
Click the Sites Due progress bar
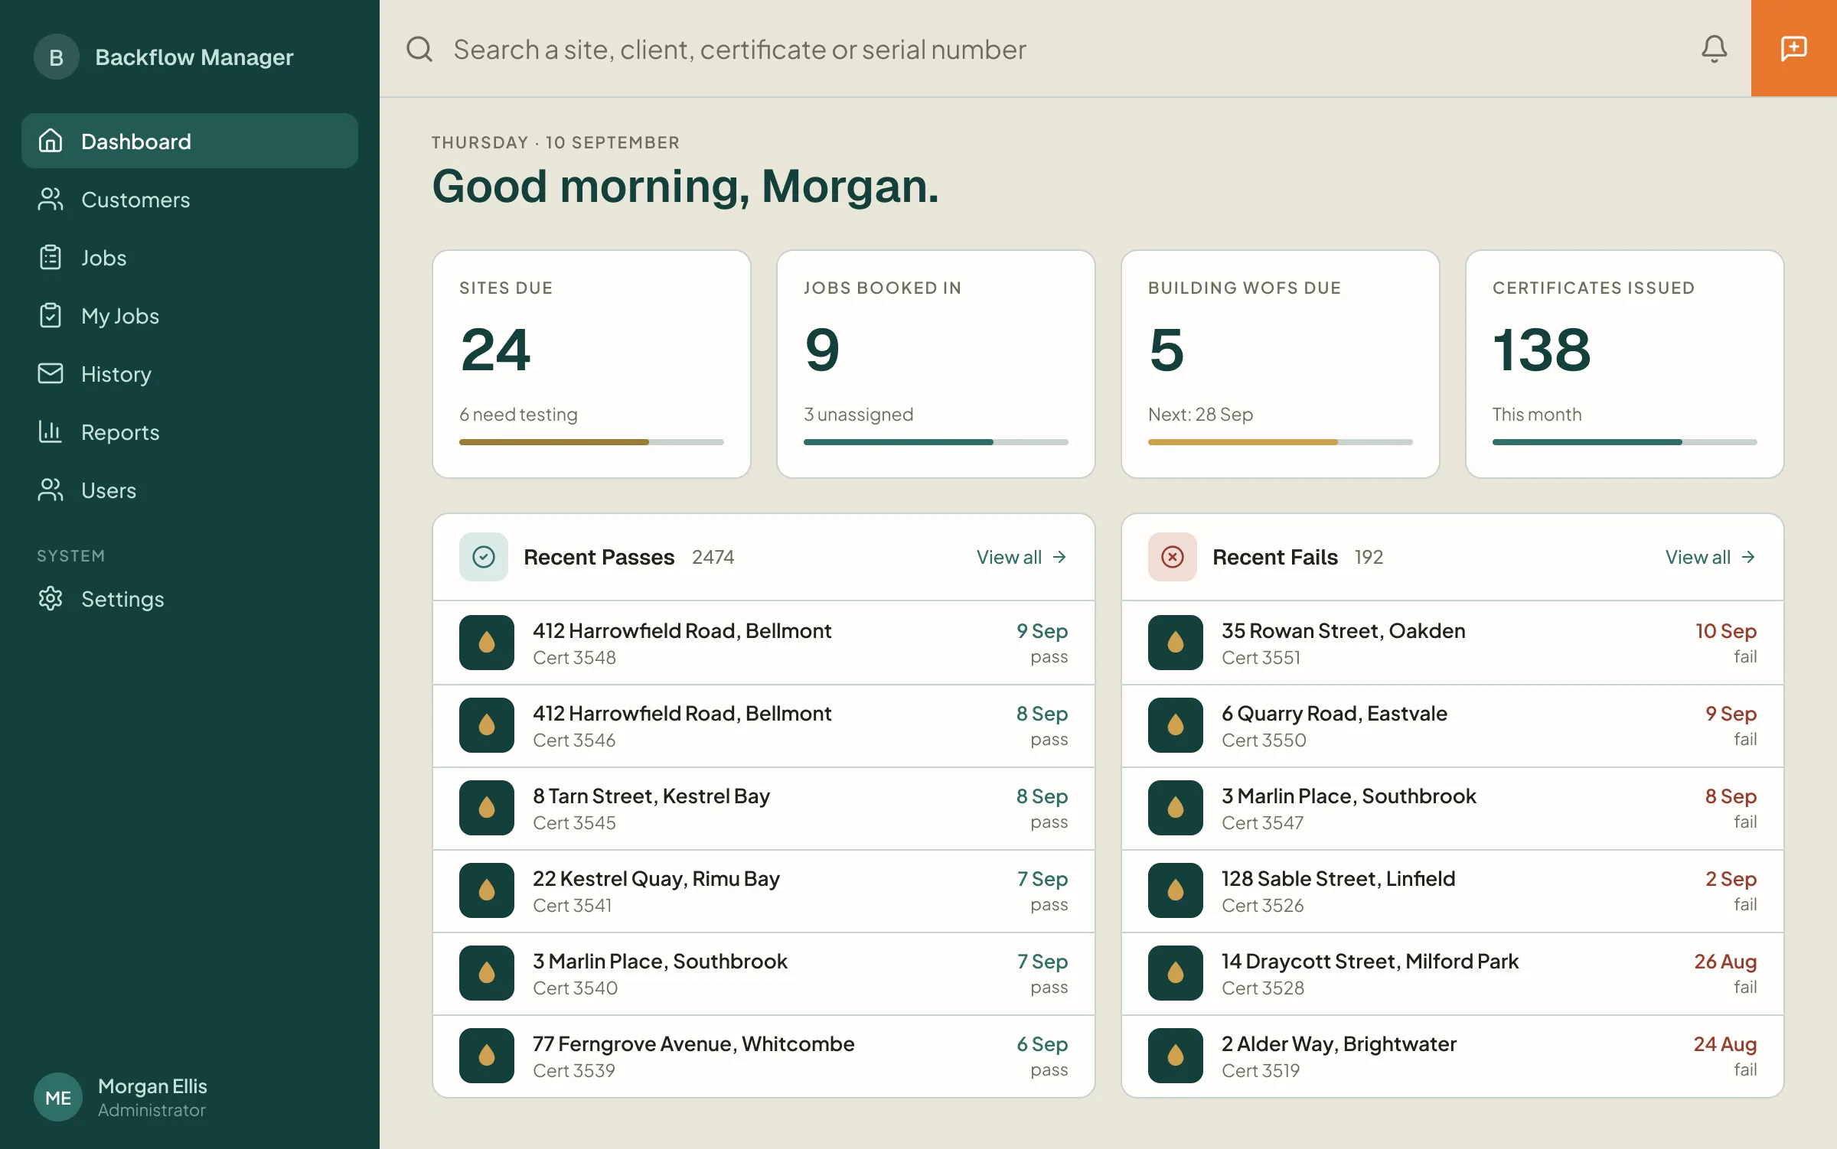[592, 442]
